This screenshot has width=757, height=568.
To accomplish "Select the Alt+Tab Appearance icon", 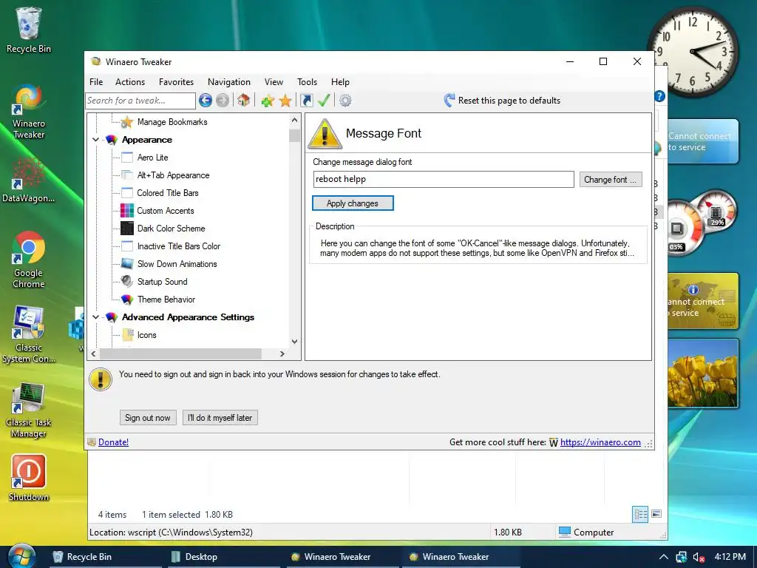I will click(x=127, y=175).
